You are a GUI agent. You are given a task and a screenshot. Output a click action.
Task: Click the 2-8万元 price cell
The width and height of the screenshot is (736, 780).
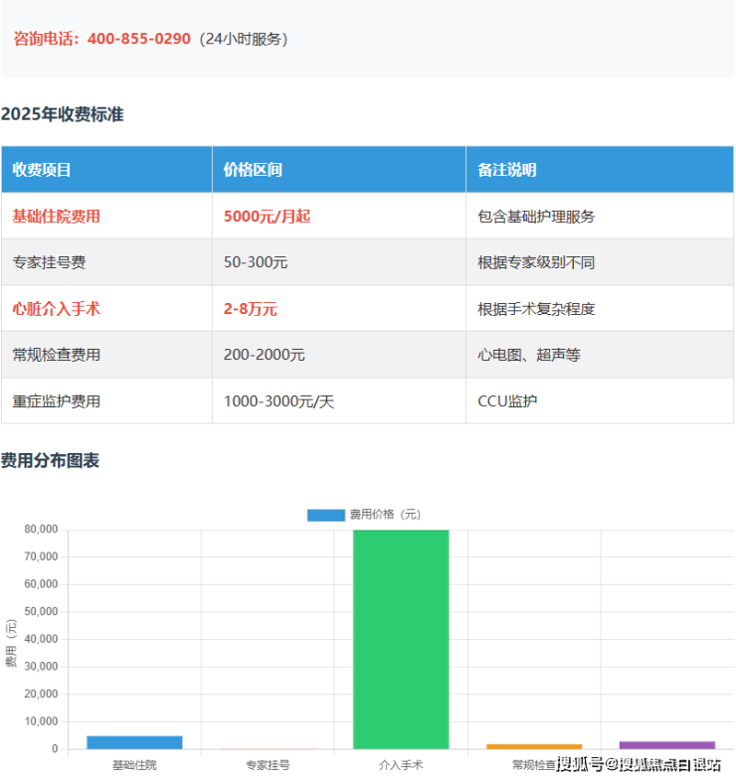click(x=251, y=309)
